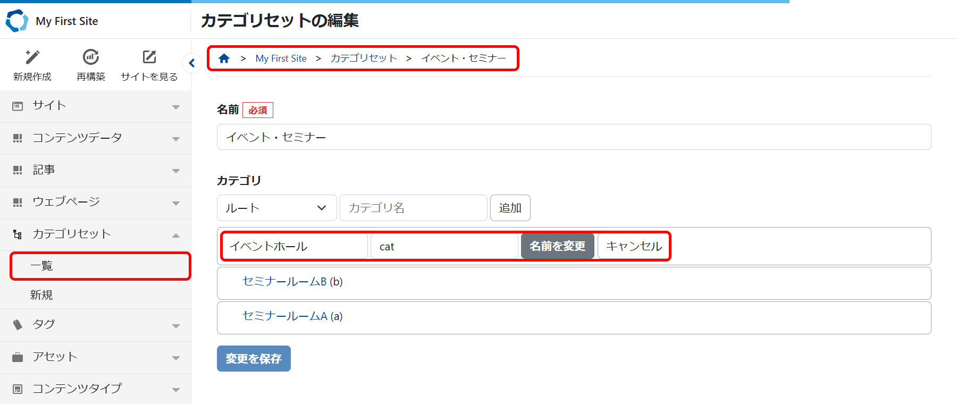Image resolution: width=957 pixels, height=404 pixels.
Task: Collapse the sidebar with the chevron button
Action: [192, 63]
